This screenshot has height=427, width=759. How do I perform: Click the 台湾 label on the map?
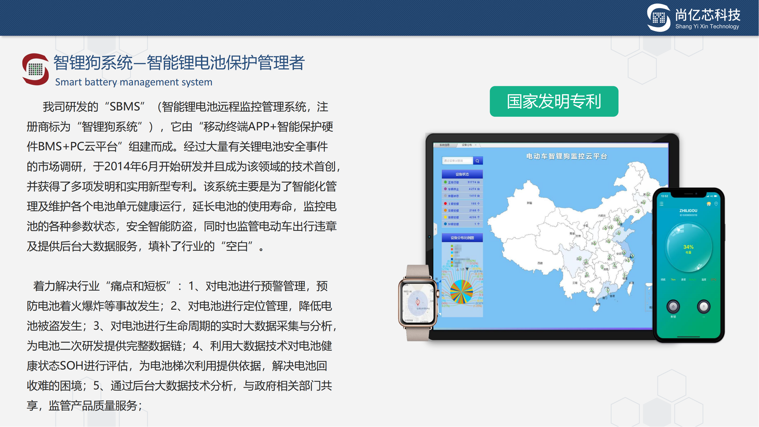(631, 283)
